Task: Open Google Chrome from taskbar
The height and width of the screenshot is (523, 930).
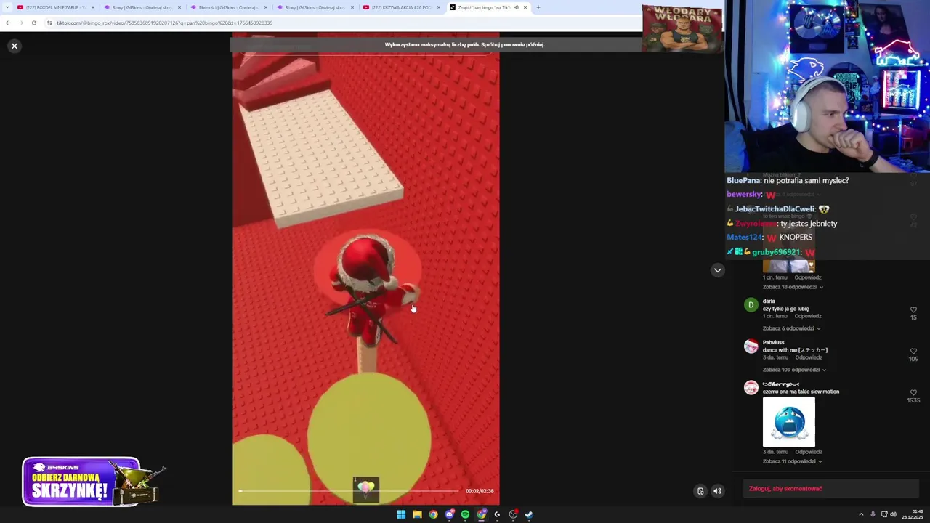Action: click(x=433, y=514)
